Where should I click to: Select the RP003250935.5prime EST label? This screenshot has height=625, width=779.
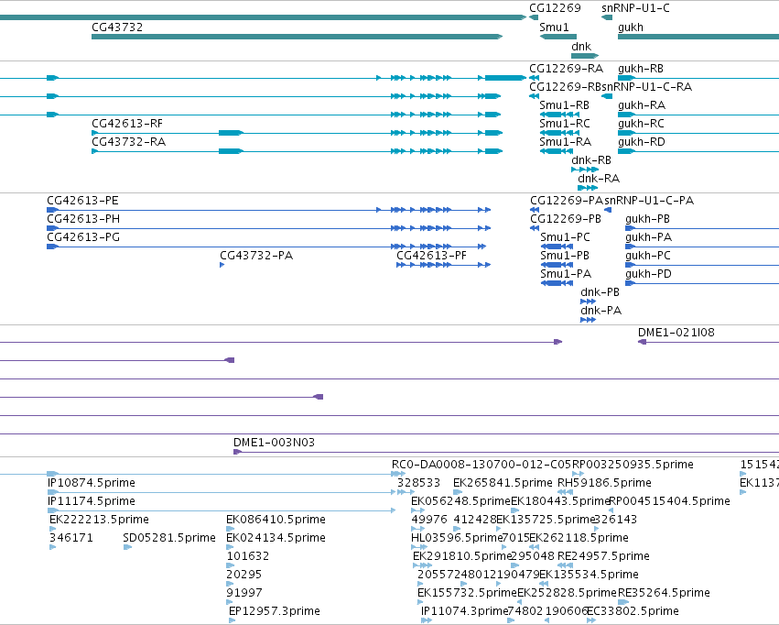[x=633, y=465]
